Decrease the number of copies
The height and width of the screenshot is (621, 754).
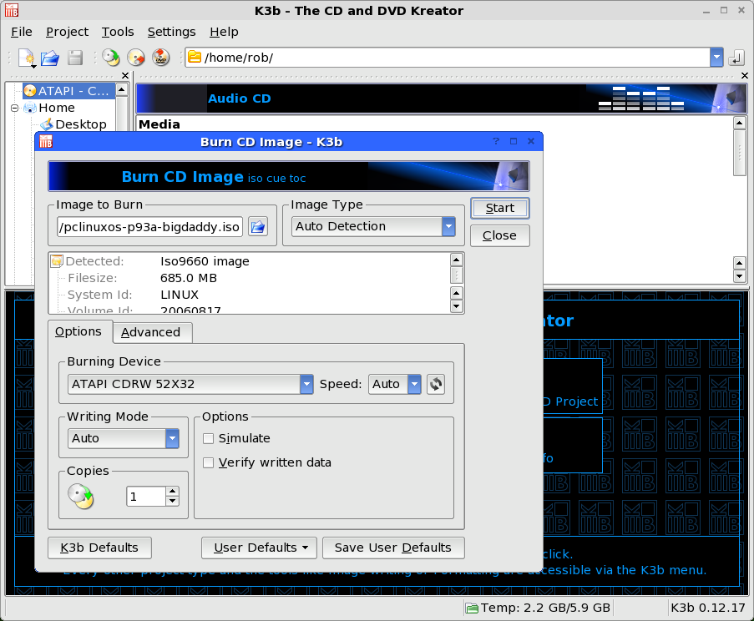pyautogui.click(x=172, y=502)
